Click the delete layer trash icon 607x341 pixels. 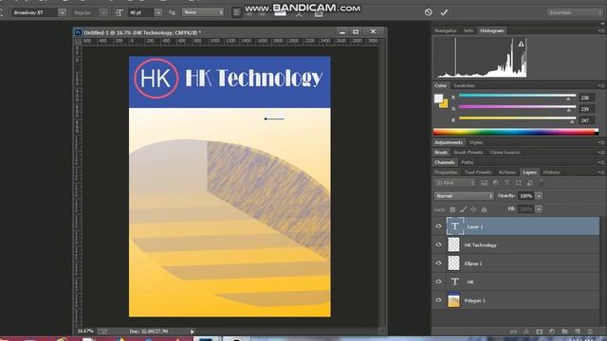tap(590, 332)
